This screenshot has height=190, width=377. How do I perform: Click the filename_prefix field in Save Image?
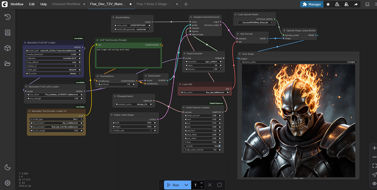(x=298, y=62)
